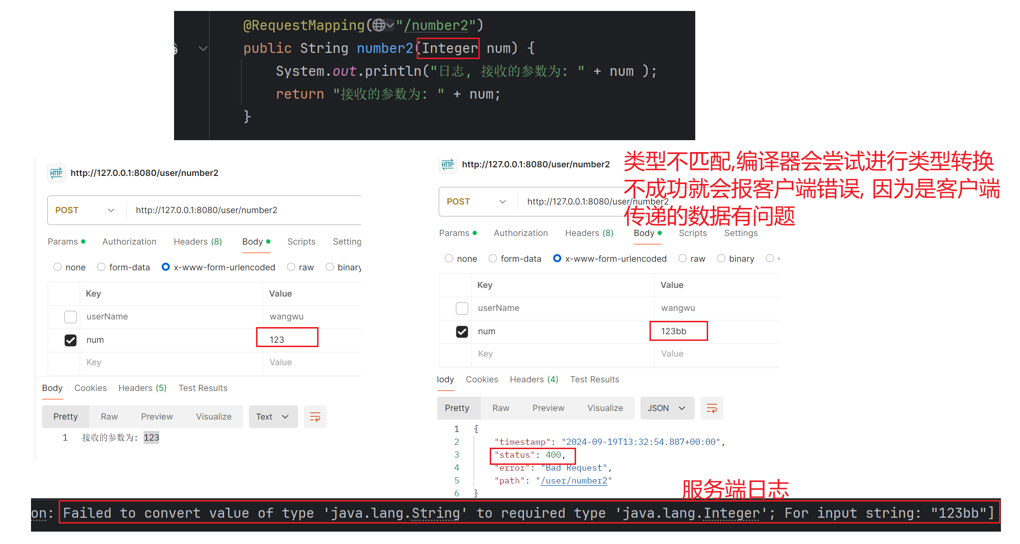This screenshot has height=544, width=1020.
Task: Open Settings tab in right panel
Action: click(741, 233)
